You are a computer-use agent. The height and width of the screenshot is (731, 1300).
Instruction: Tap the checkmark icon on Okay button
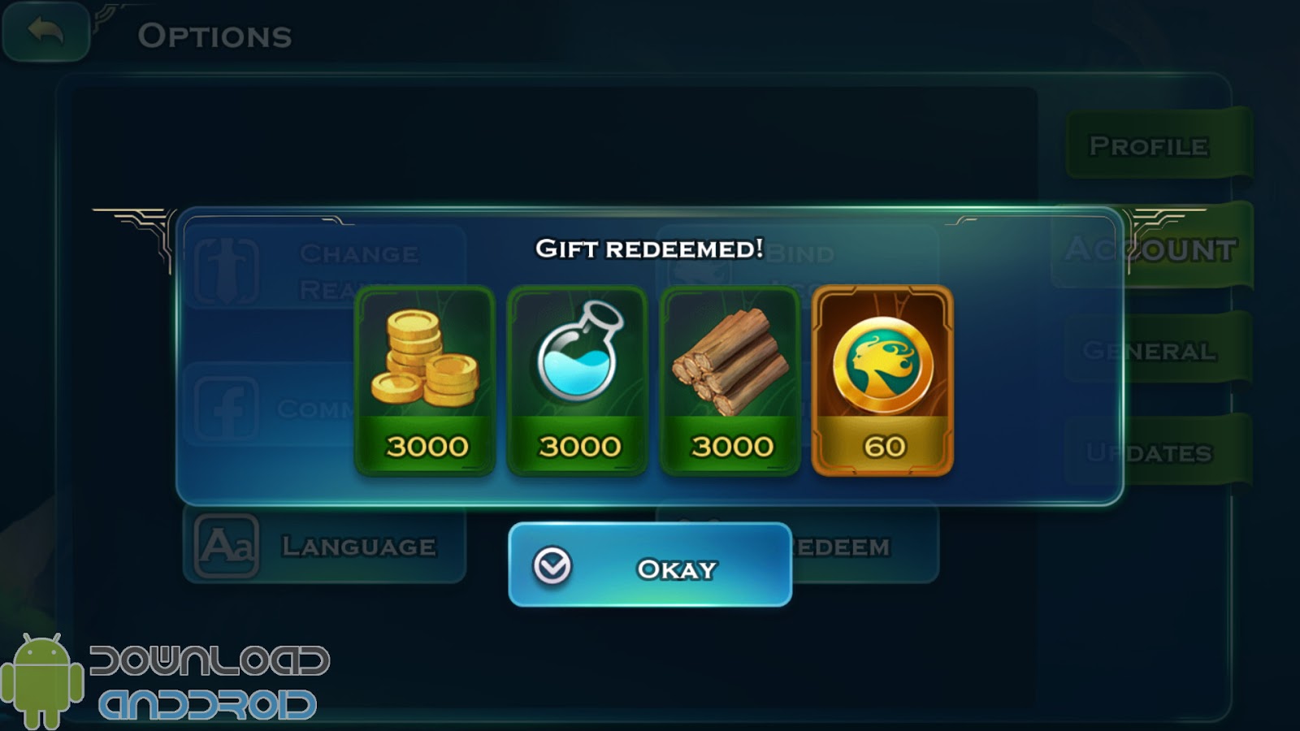click(x=552, y=566)
